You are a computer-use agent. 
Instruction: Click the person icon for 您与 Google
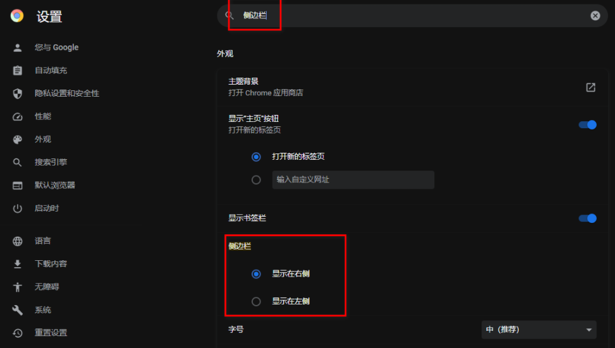pyautogui.click(x=17, y=48)
